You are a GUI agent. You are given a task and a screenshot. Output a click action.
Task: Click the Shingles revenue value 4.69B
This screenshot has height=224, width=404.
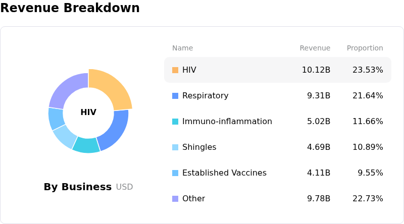[319, 147]
